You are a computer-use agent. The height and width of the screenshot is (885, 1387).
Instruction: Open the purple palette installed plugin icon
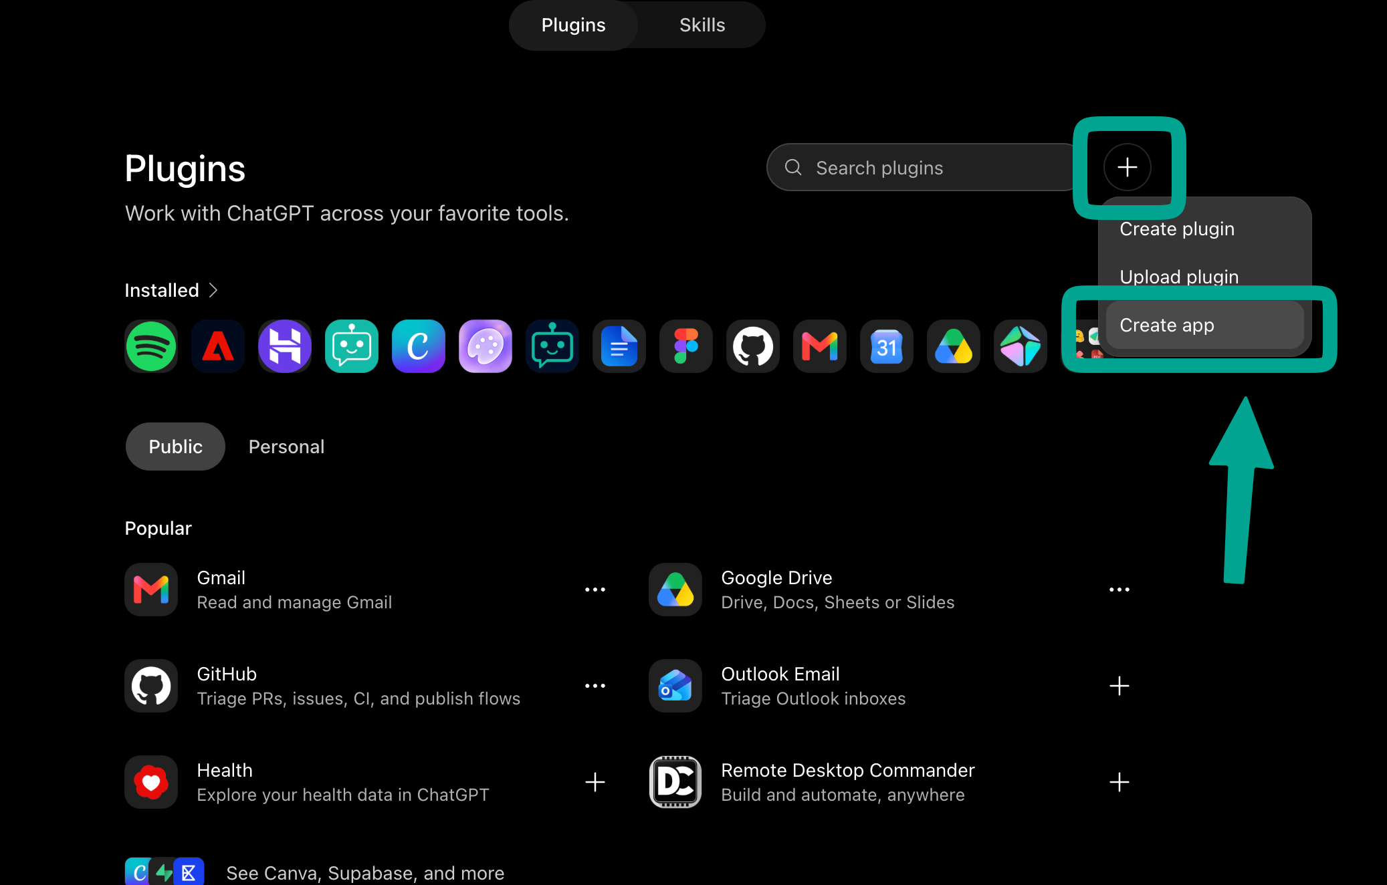pos(486,346)
